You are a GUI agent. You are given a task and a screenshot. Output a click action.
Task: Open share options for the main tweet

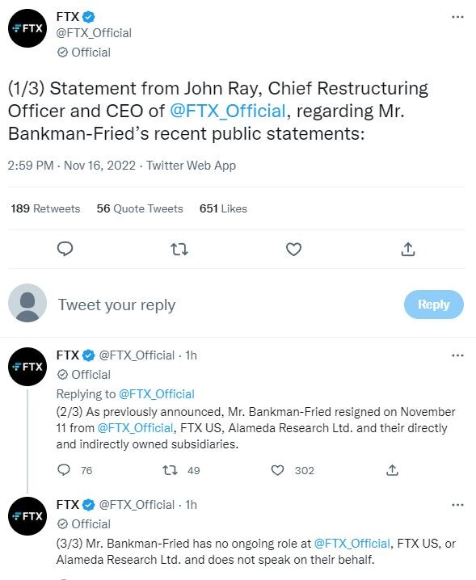[x=408, y=250]
